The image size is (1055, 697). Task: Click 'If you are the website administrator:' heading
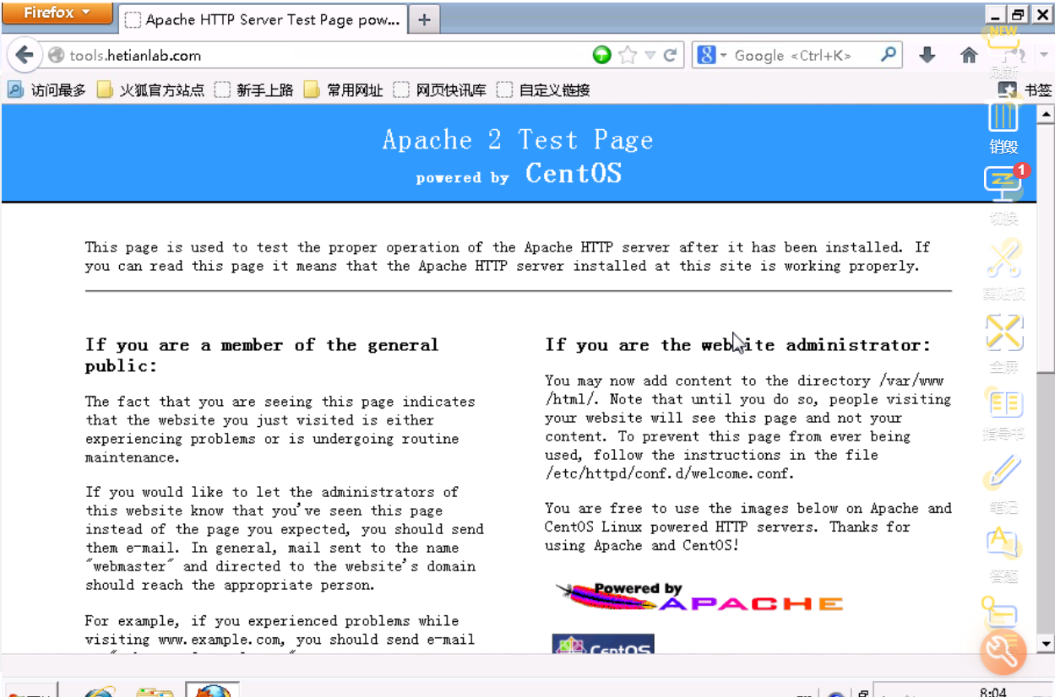737,344
